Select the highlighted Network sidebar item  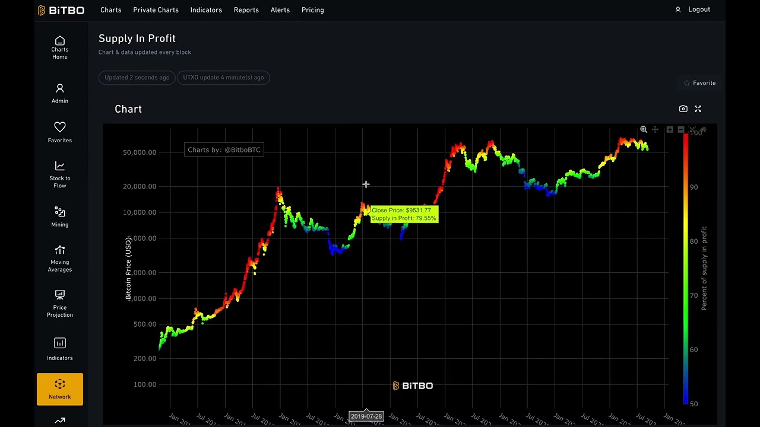click(59, 390)
